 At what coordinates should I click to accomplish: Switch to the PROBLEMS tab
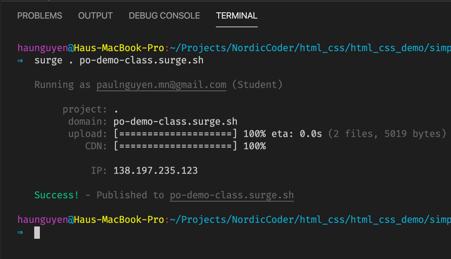(40, 16)
